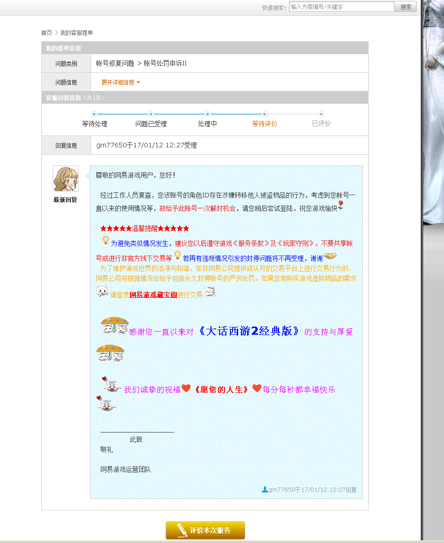444x543 pixels.
Task: Open the 网易游戏藏宝阁 link
Action: coord(153,295)
